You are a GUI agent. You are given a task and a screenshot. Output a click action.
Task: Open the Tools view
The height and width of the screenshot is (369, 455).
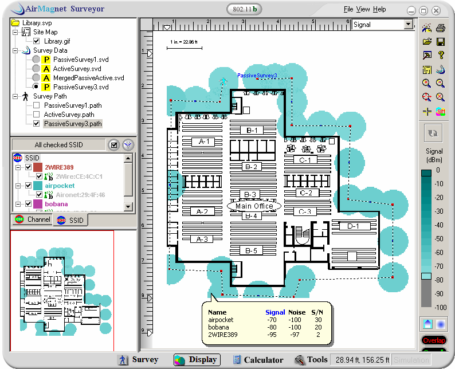(x=311, y=360)
